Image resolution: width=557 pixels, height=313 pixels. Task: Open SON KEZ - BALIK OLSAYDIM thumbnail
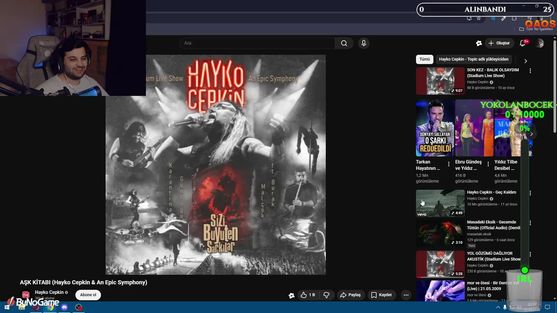coord(440,81)
